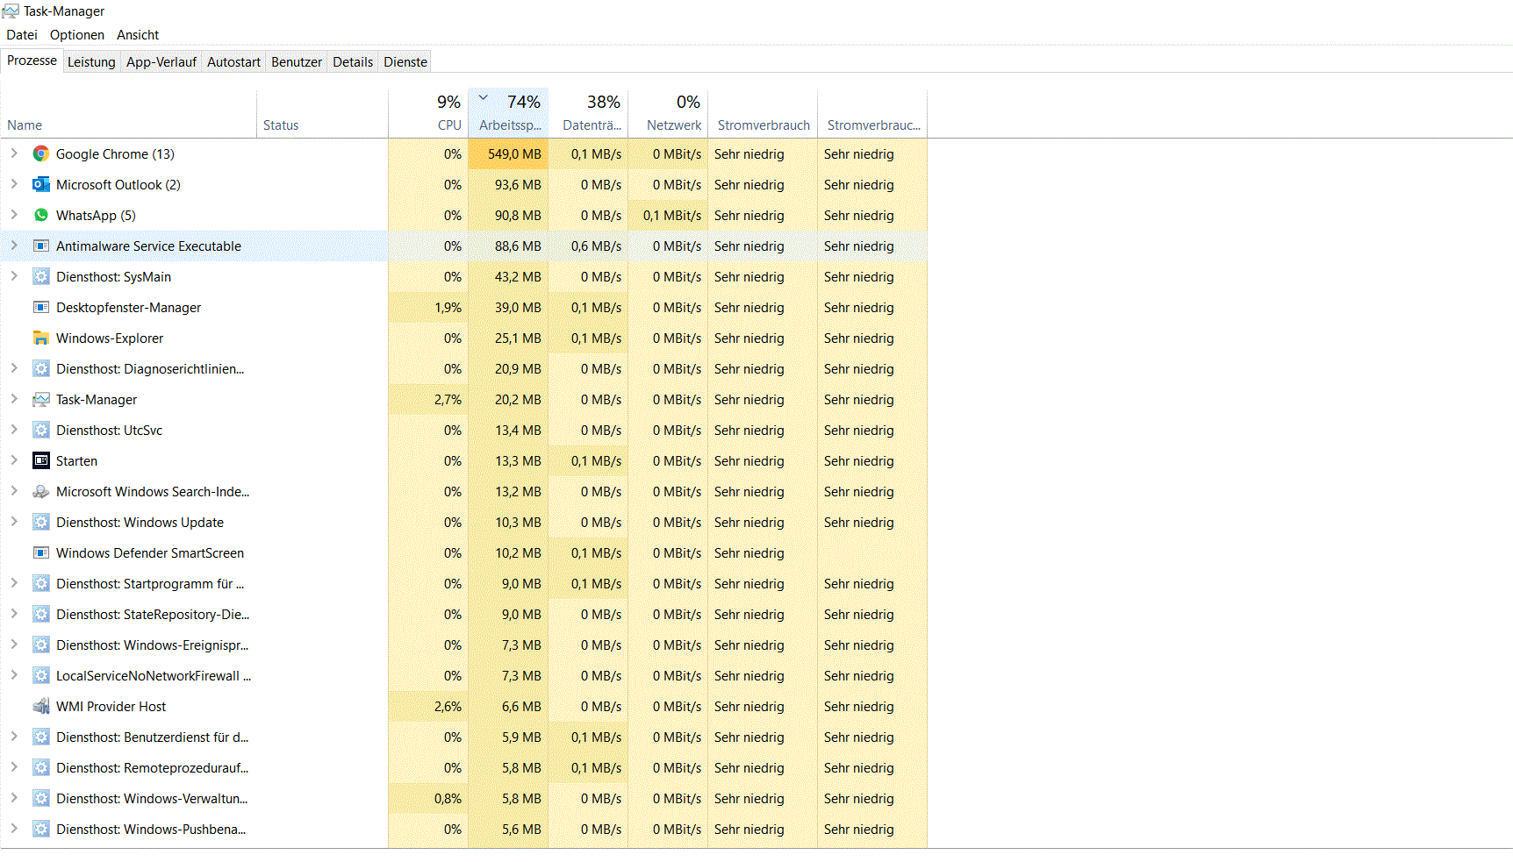This screenshot has width=1513, height=862.
Task: Expand Diensthost: UtcSvc row
Action: click(14, 430)
